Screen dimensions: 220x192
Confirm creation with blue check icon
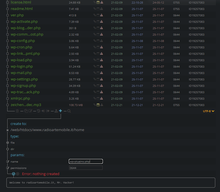14,174
